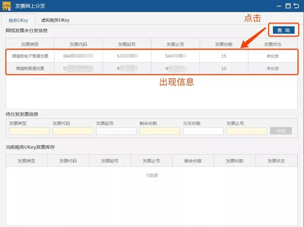
Task: Click the 无数据 empty area in UKey inventory table
Action: [152, 175]
